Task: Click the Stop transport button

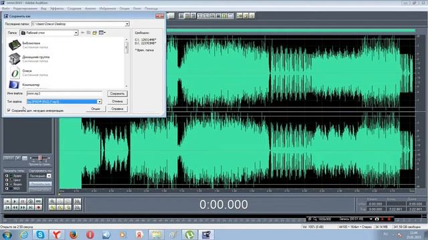Action: [x=7, y=201]
